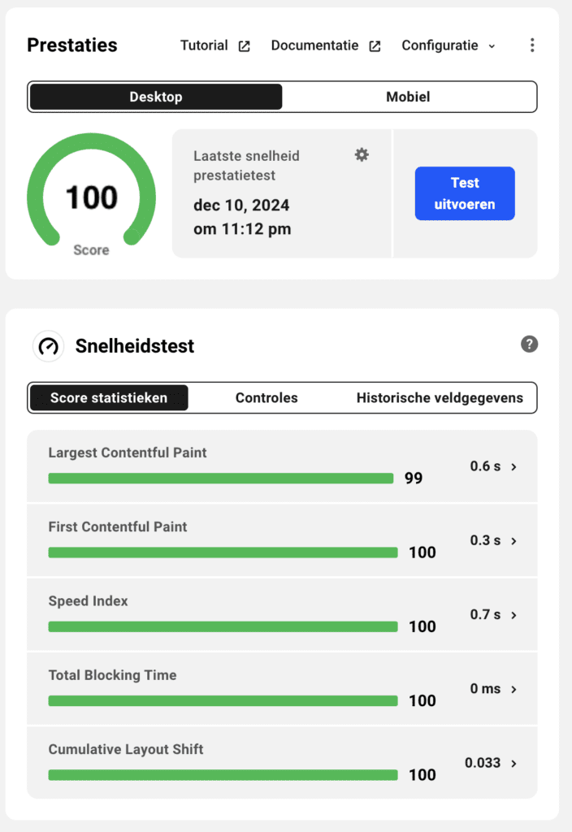Viewport: 572px width, 832px height.
Task: Click the gear icon beside Laatste snelheid prestatietest
Action: [x=362, y=154]
